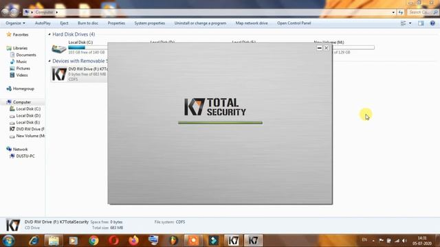The image size is (440, 247).
Task: Click the network signal tray icon
Action: coord(397,241)
